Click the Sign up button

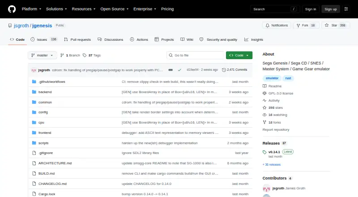331,9
